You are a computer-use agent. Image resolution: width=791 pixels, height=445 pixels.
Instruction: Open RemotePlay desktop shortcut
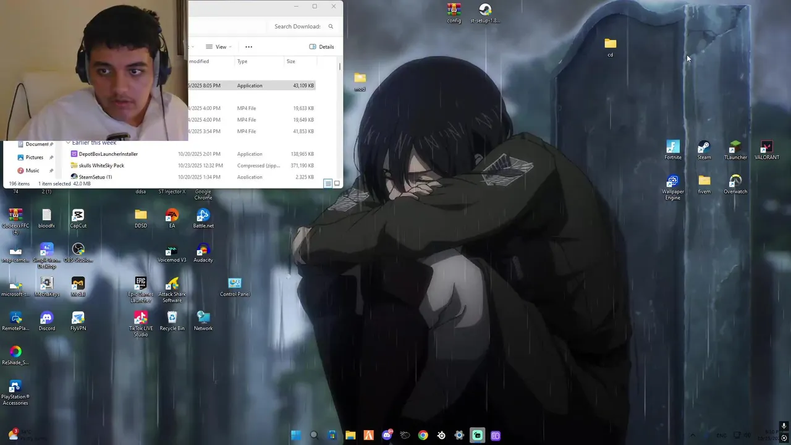tap(15, 321)
